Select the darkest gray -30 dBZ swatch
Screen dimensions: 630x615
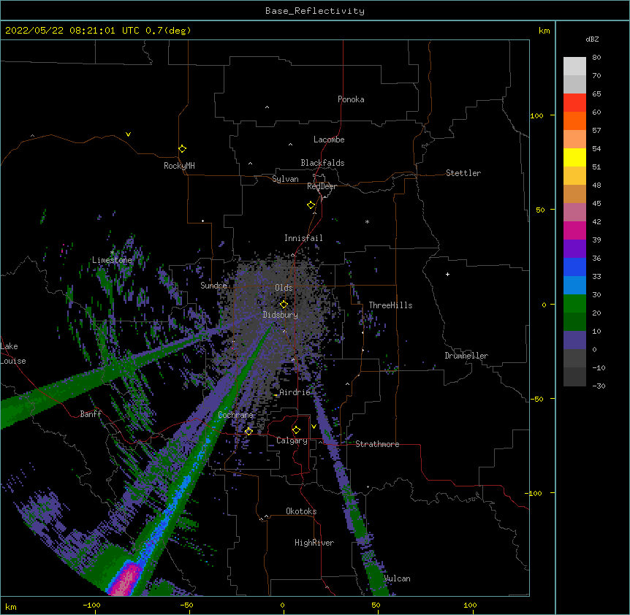coord(574,377)
